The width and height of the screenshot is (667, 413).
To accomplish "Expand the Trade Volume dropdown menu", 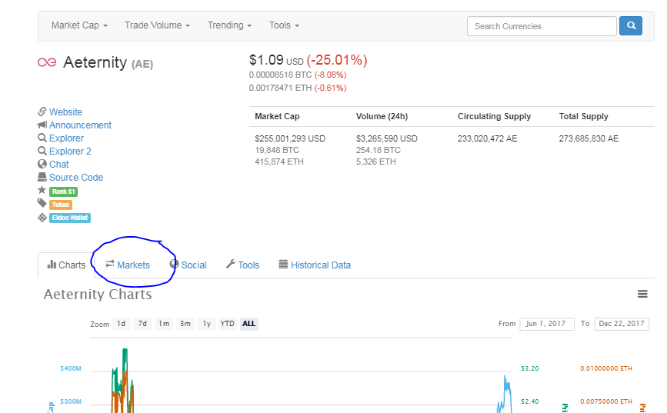I will [157, 25].
